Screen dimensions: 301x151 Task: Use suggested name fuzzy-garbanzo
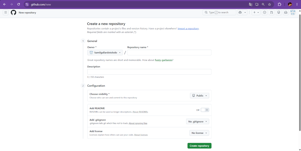pyautogui.click(x=164, y=60)
